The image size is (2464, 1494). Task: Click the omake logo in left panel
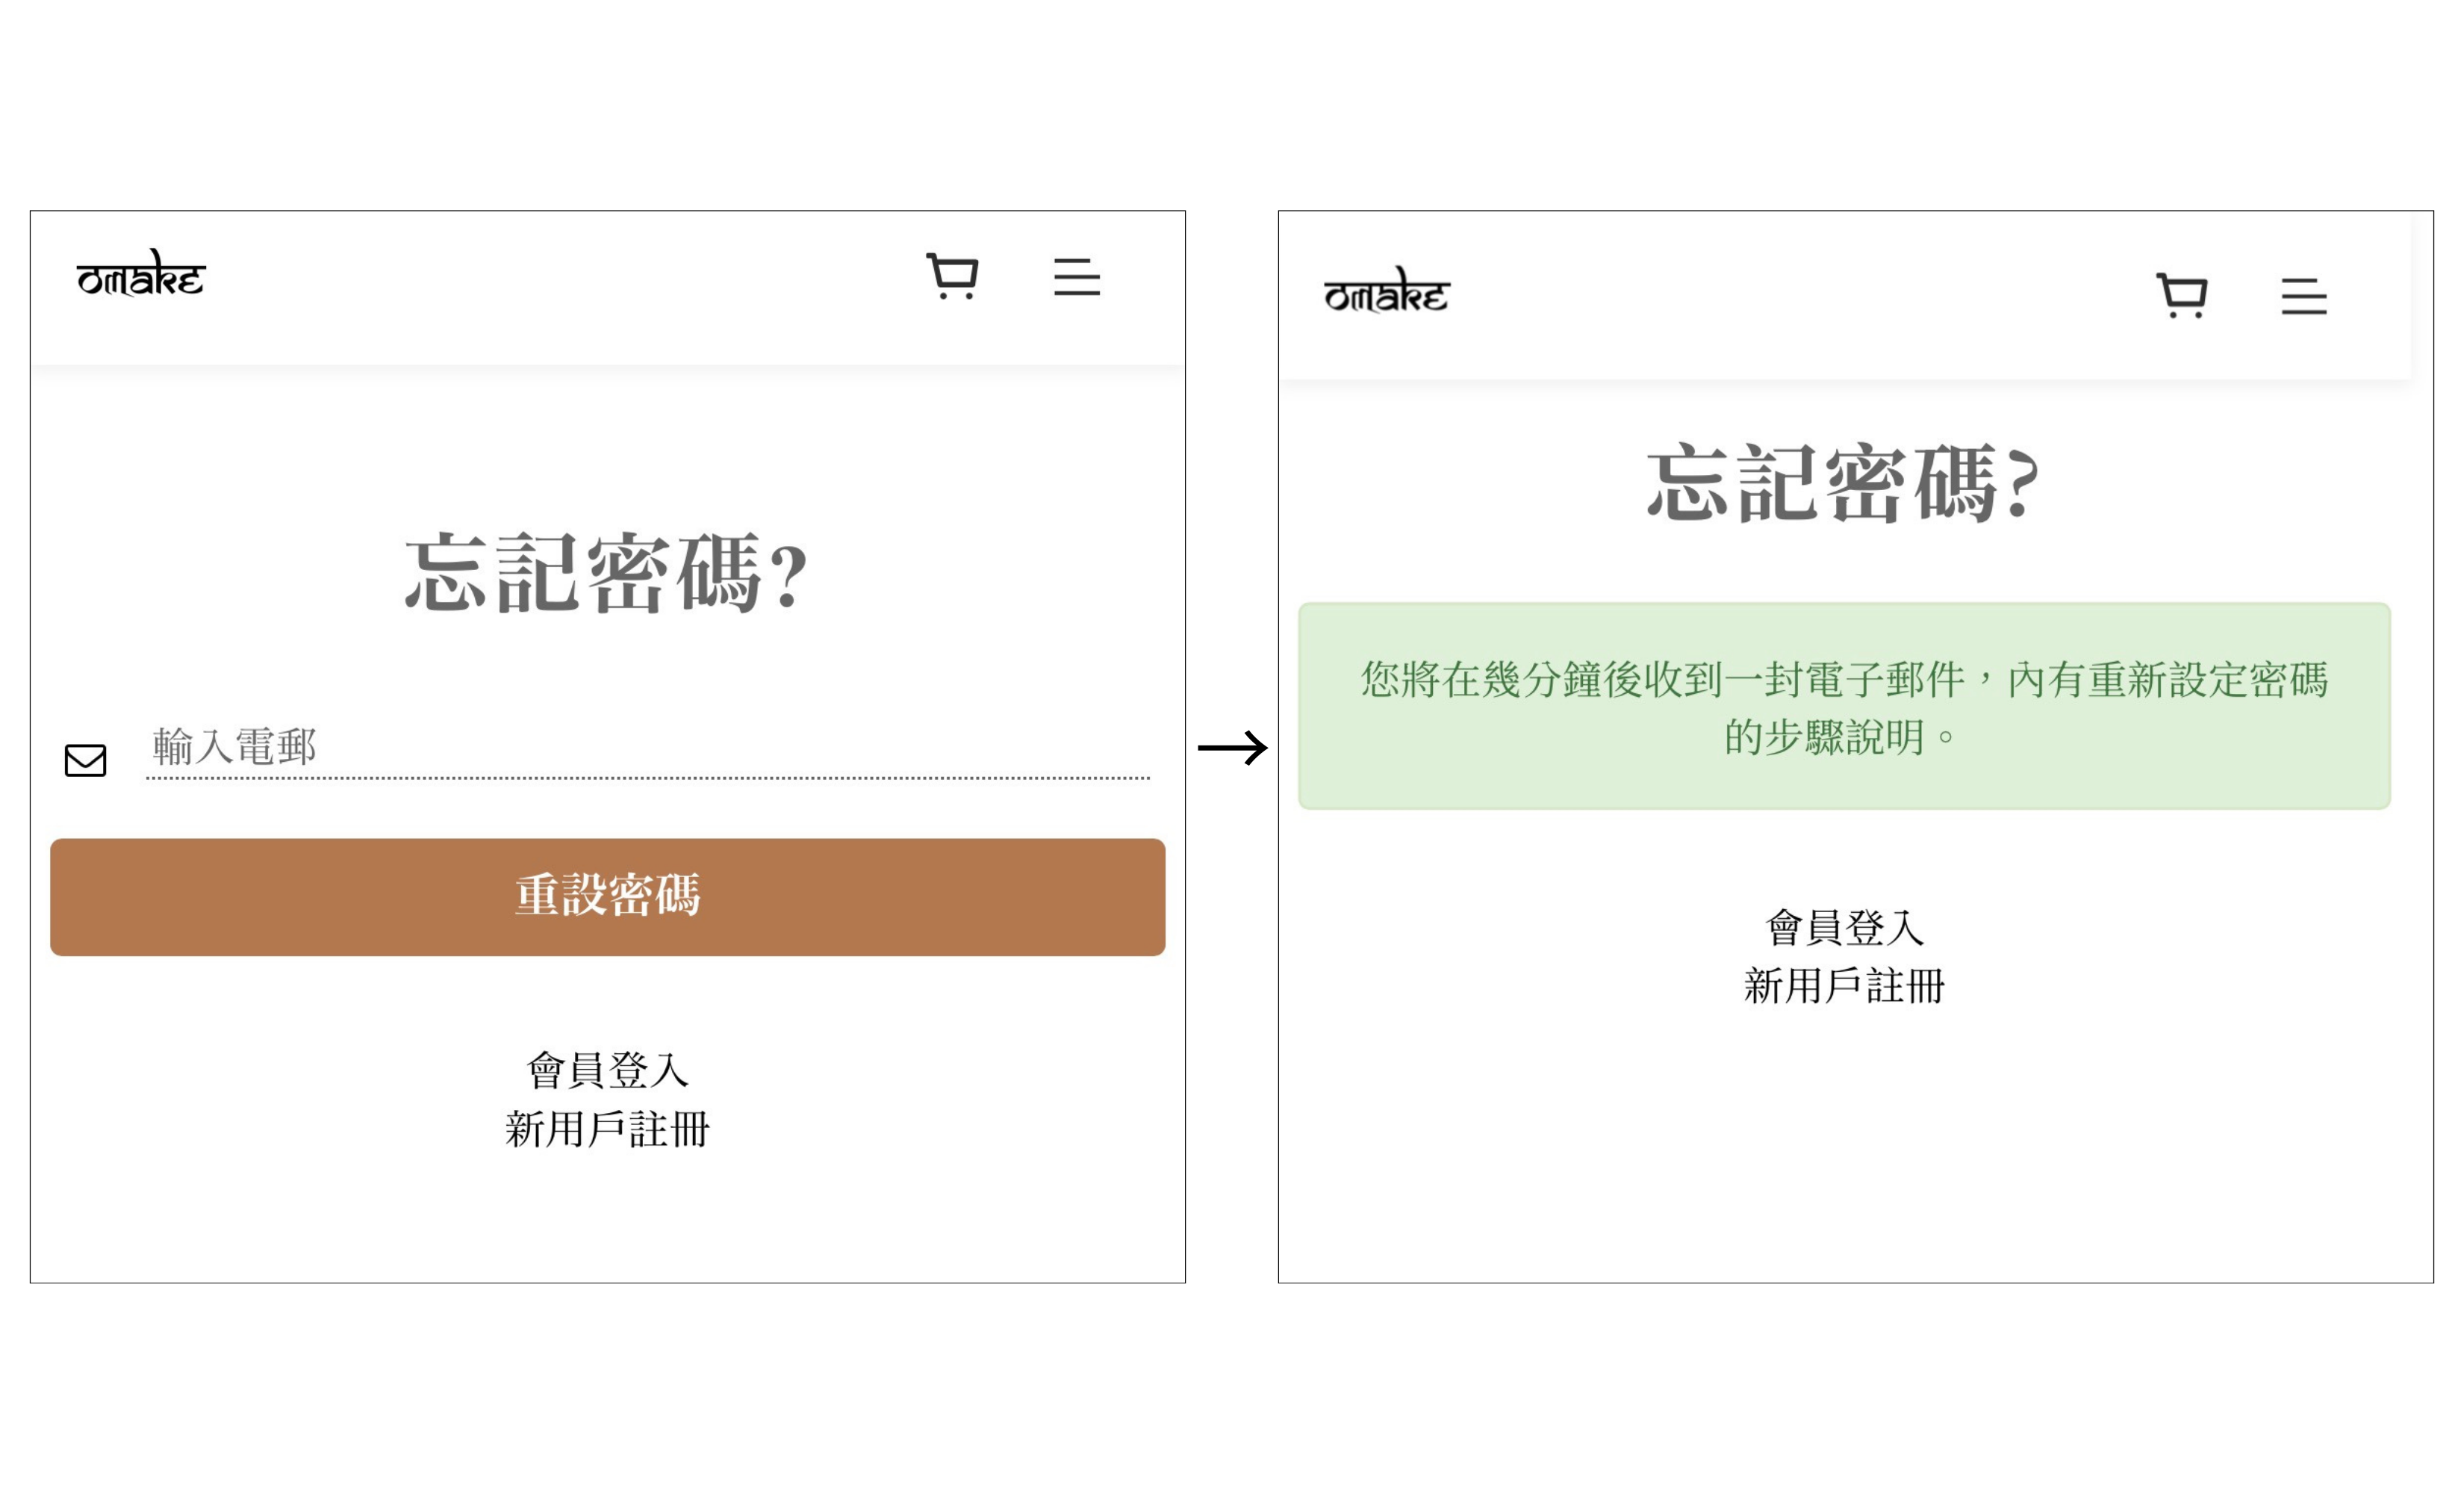141,275
